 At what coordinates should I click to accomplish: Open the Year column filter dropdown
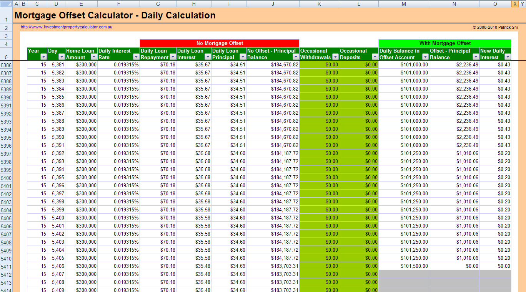43,57
